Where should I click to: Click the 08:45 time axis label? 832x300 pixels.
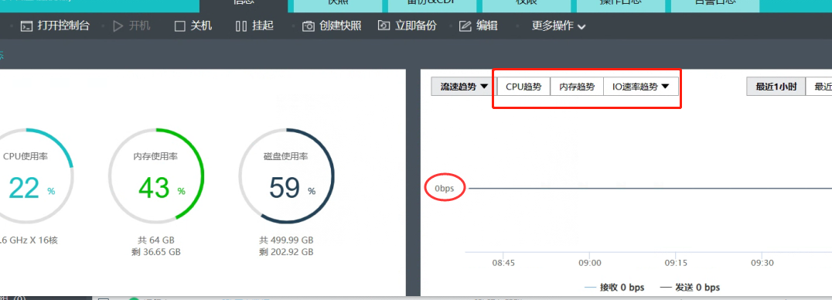click(x=503, y=263)
